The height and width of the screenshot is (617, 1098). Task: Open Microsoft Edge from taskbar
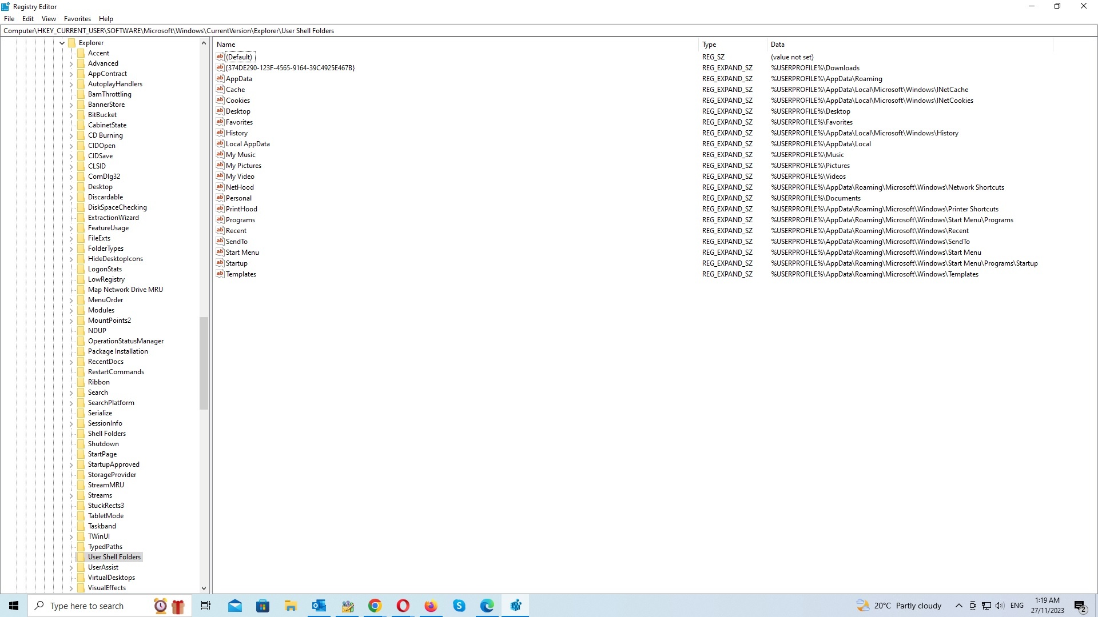487,606
